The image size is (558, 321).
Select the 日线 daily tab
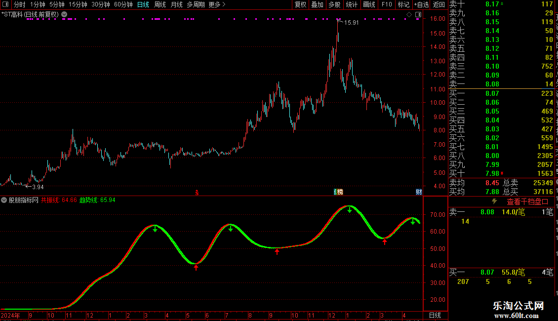click(x=143, y=4)
